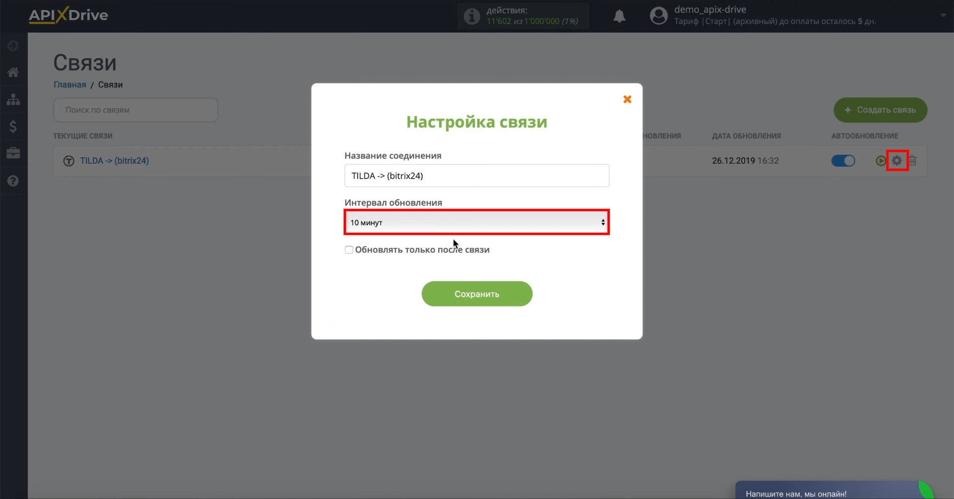Screen dimensions: 954x499
Task: Click the Создать связь button
Action: (880, 110)
